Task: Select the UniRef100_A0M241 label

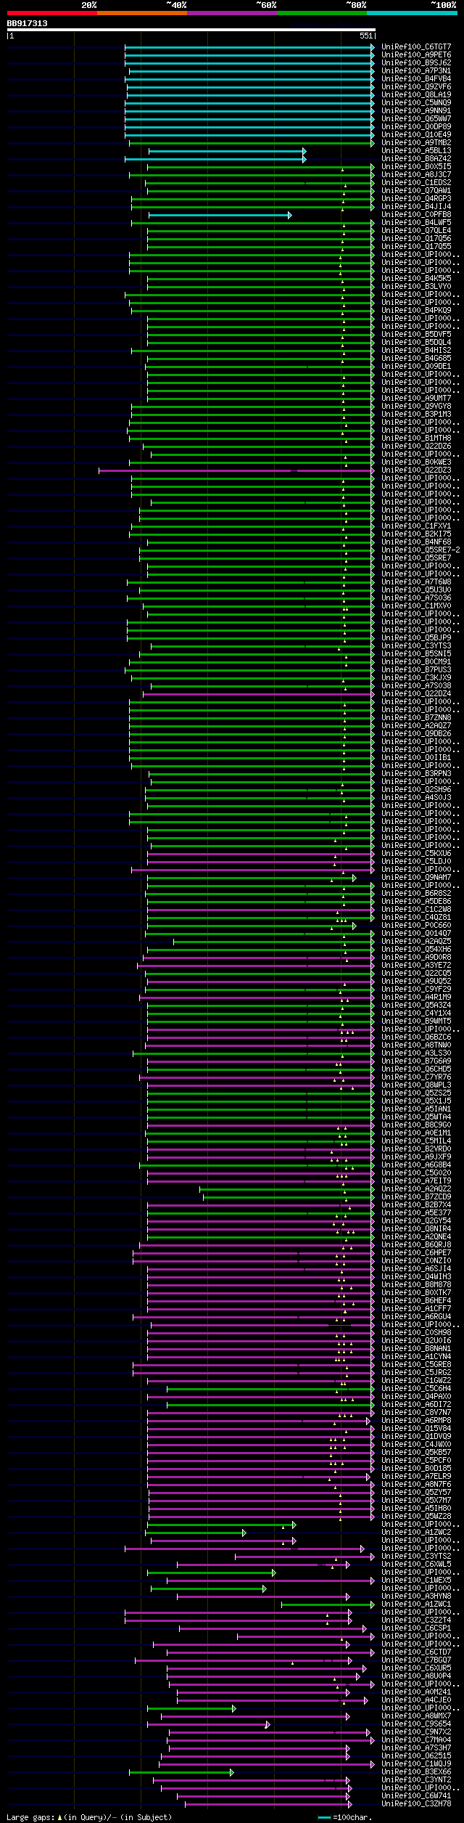Action: tap(416, 1692)
